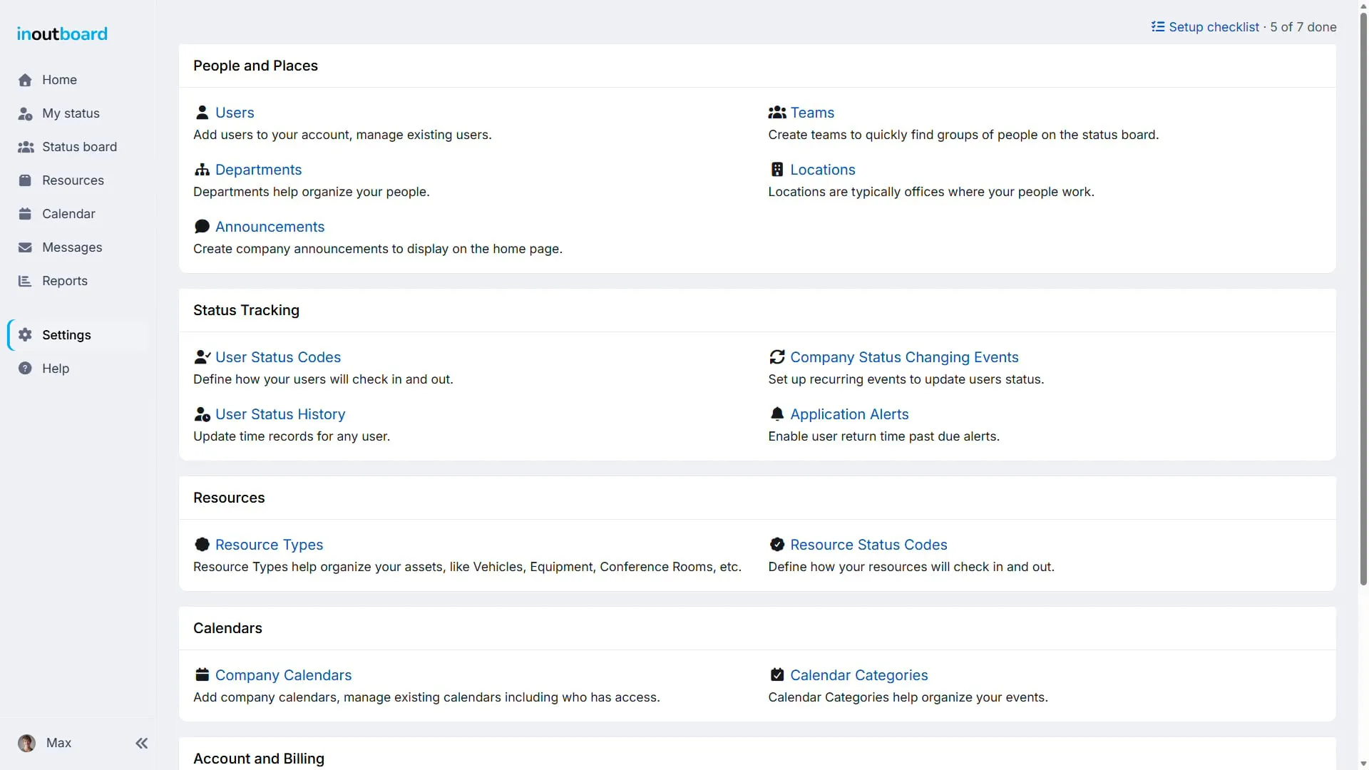Viewport: 1369px width, 770px height.
Task: Click the Departments hierarchy icon
Action: click(202, 170)
